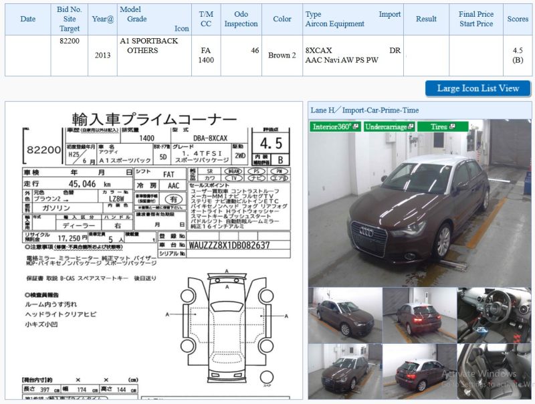Click chassis number WAUZZZ8X1DB082637 on sheet
Viewport: 535px width, 404px height.
point(229,245)
